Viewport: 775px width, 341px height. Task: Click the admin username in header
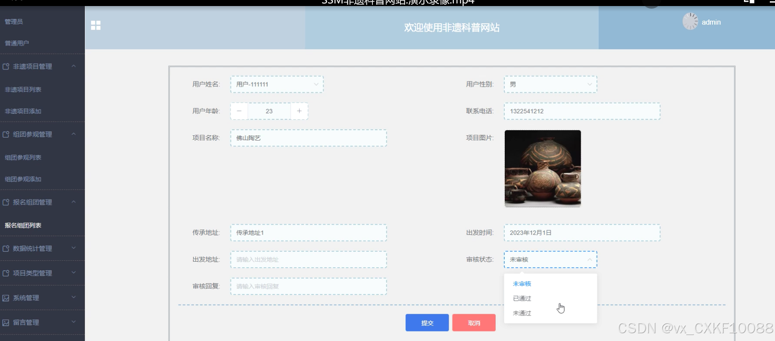point(711,22)
